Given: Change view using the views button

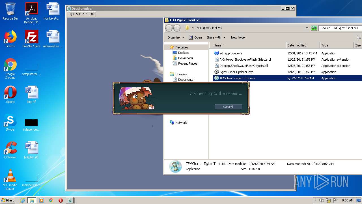Looking at the screenshot, I should (x=359, y=37).
